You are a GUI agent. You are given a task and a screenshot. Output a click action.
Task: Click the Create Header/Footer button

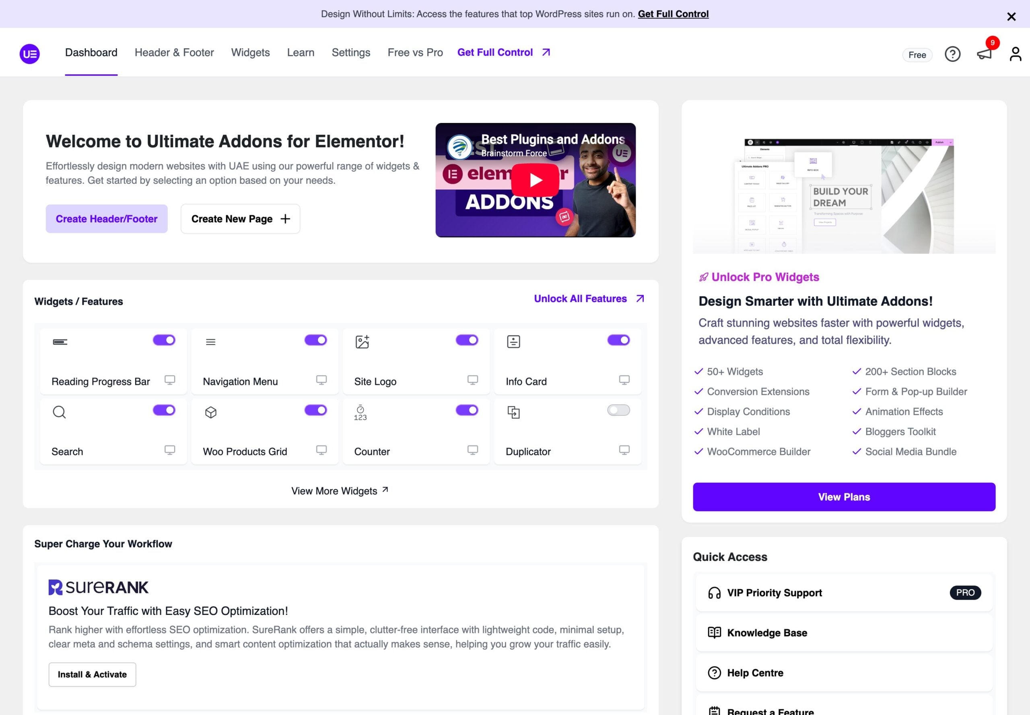coord(107,219)
